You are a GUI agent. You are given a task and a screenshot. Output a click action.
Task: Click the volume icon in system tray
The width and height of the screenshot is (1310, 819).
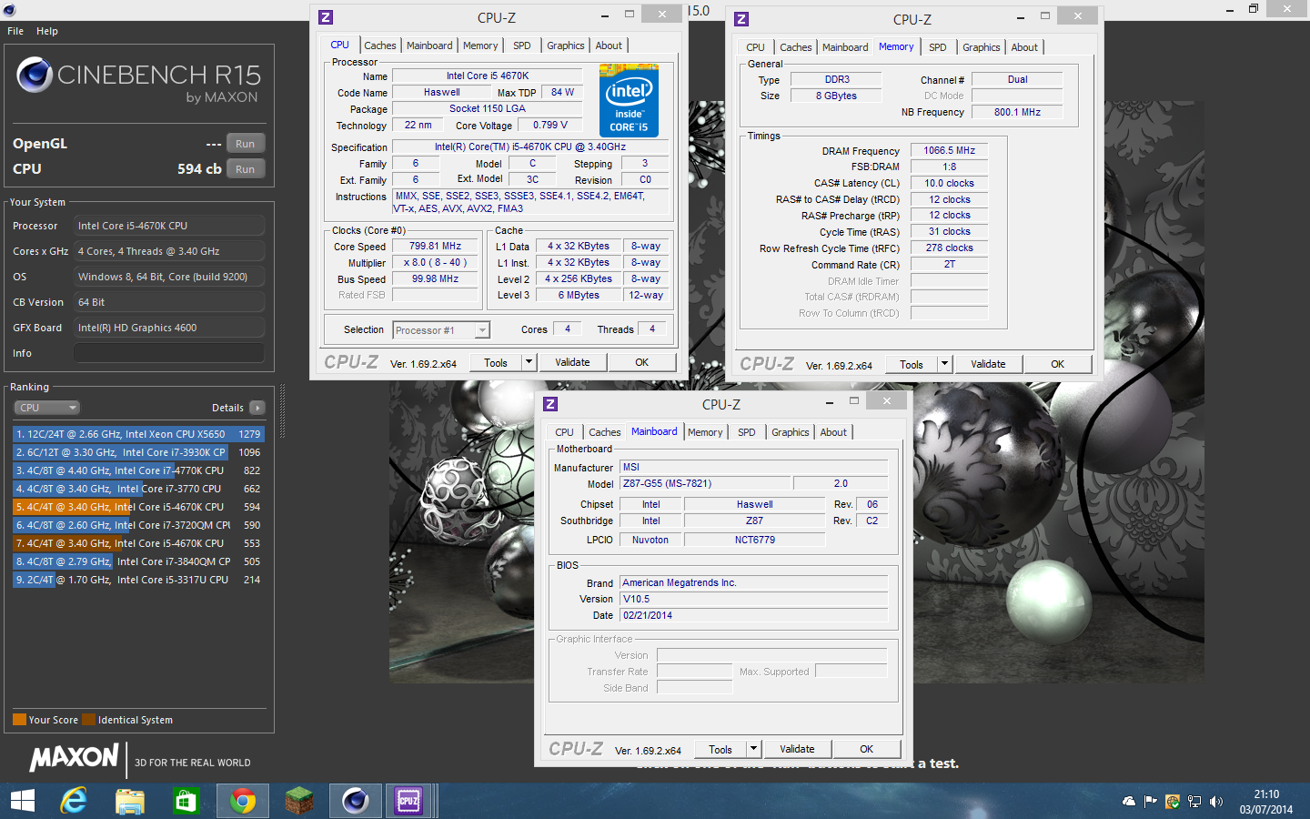click(x=1216, y=802)
